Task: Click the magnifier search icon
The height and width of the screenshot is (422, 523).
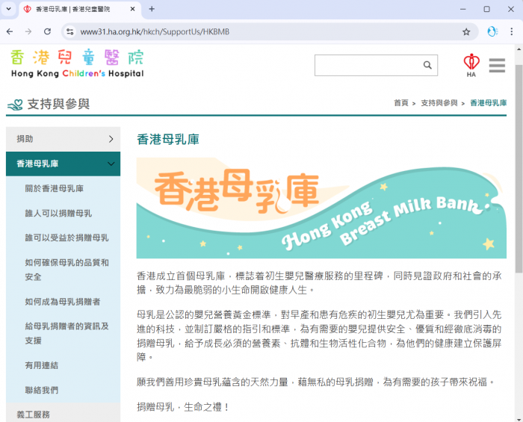Action: click(427, 65)
